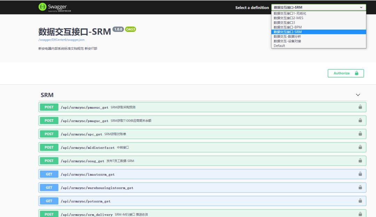The height and width of the screenshot is (217, 376).
Task: Click lock icon on warehousingintosrm_get endpoint
Action: 360,187
